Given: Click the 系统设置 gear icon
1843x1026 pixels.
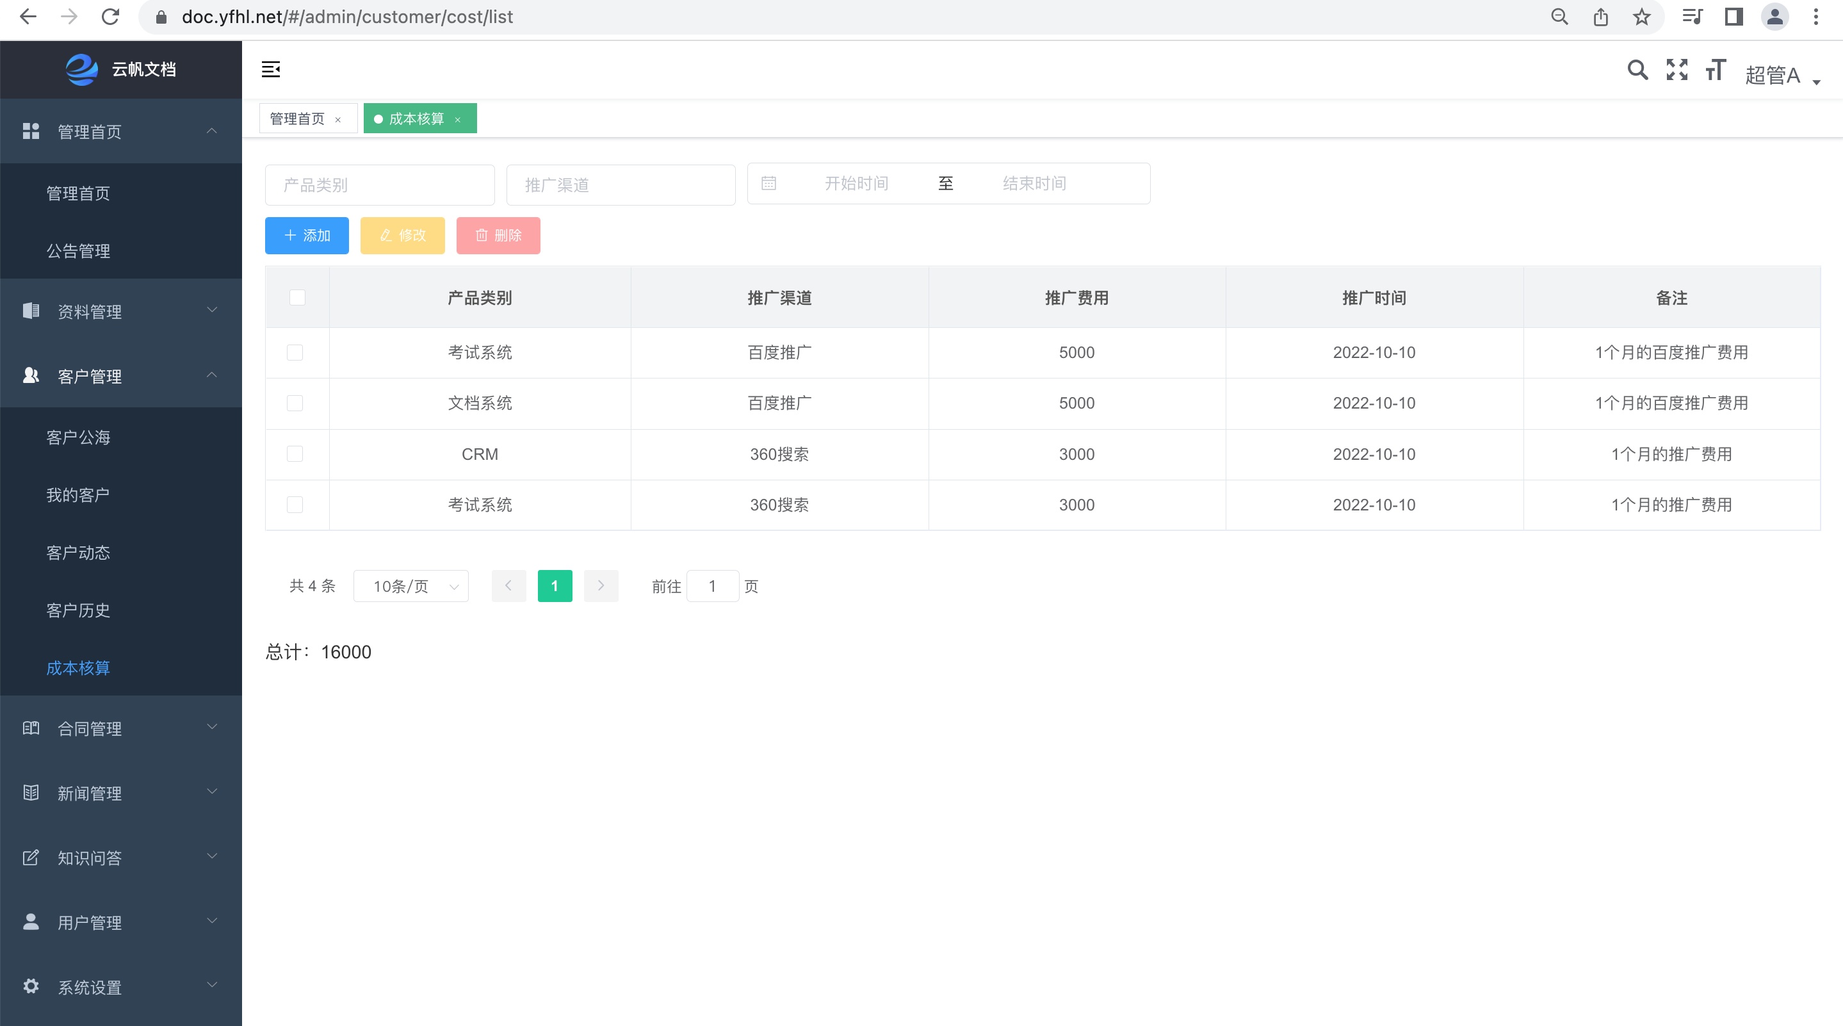Looking at the screenshot, I should 31,986.
